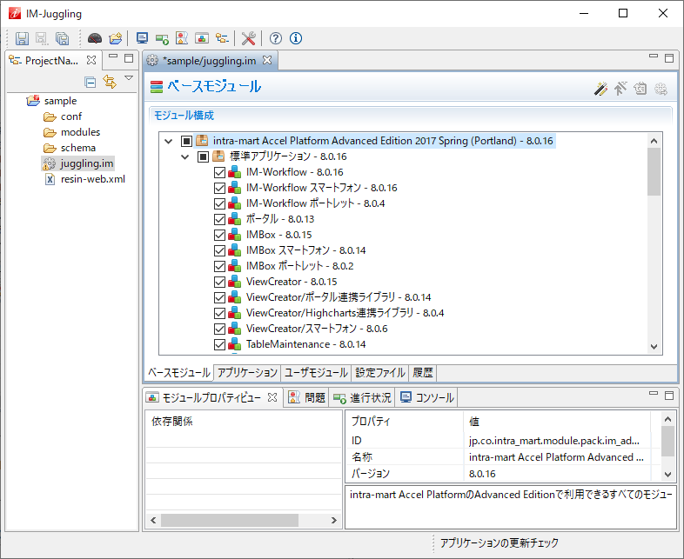
Task: Close the モジュールプロパティビュー tab
Action: point(272,397)
